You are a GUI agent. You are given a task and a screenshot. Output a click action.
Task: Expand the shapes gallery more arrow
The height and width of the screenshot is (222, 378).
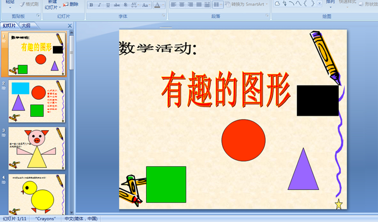(320, 3)
